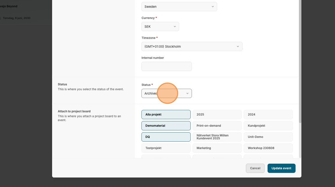Open the Country dropdown showing Sweden
The image size is (335, 187).
click(179, 7)
